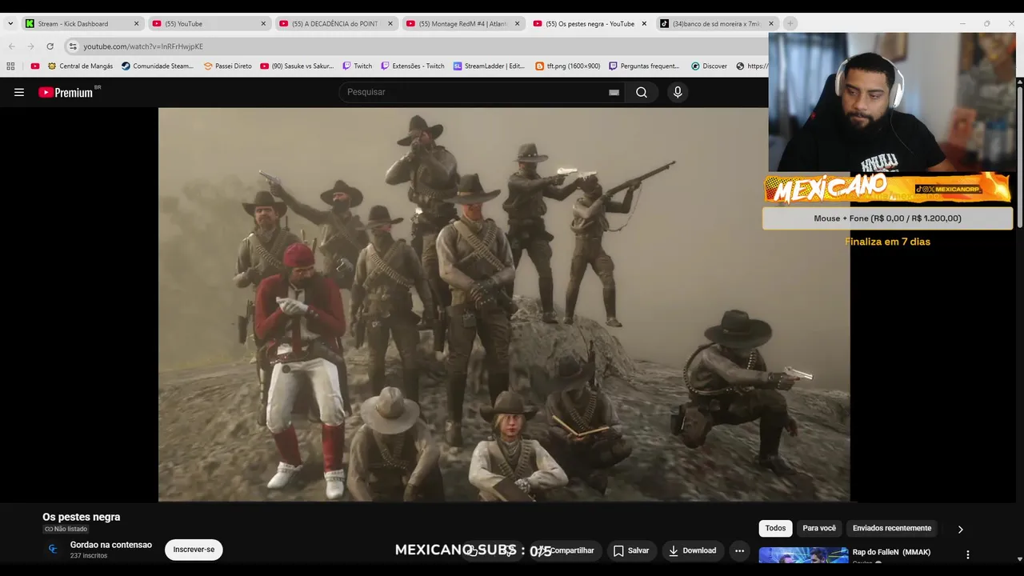Open Sasuke vs Sakur... bookmark
Viewport: 1024px width, 576px height.
(x=297, y=66)
